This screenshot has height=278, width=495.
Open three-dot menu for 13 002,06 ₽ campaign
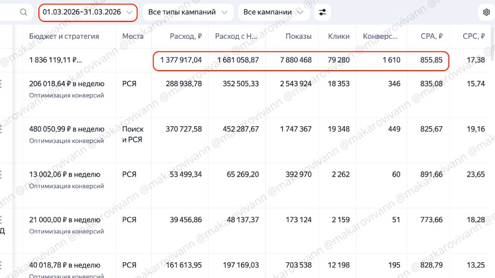click(x=1, y=174)
